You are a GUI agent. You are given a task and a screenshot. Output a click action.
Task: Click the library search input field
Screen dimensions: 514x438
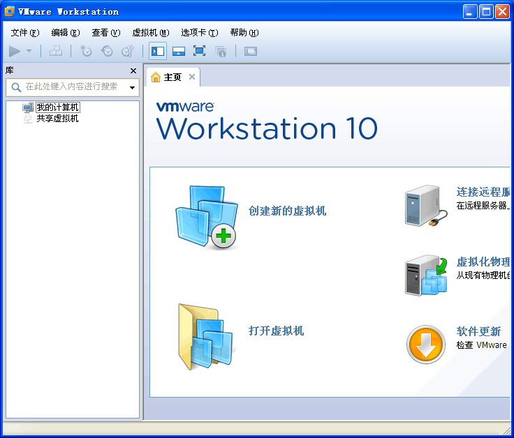tap(73, 87)
